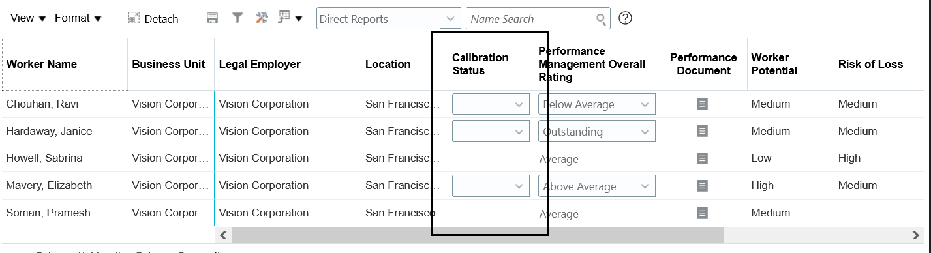Open the View menu

click(x=28, y=18)
